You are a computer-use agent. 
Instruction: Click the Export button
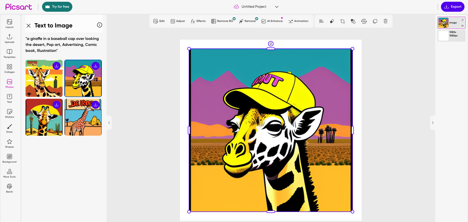453,7
